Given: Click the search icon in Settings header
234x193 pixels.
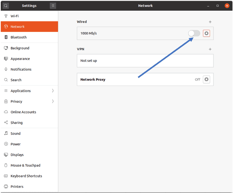Looking at the screenshot, I should point(6,6).
